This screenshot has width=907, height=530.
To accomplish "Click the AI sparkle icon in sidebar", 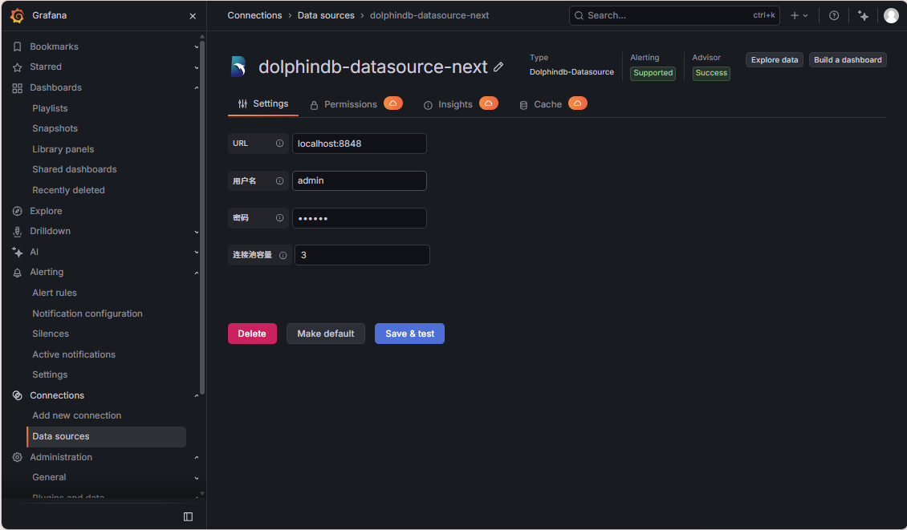I will pyautogui.click(x=18, y=252).
